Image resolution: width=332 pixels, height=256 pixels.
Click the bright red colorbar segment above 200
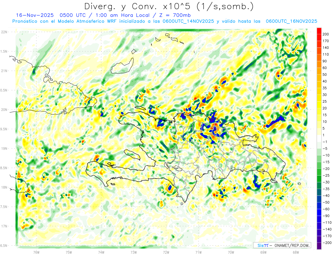click(x=319, y=31)
